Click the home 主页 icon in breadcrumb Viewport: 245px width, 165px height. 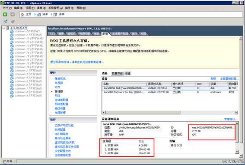point(22,15)
